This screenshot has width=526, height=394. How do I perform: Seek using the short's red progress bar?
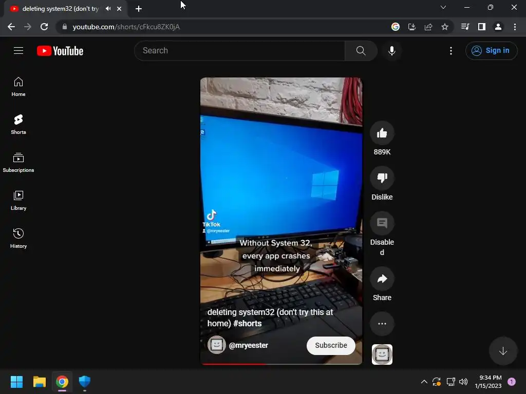(x=281, y=364)
